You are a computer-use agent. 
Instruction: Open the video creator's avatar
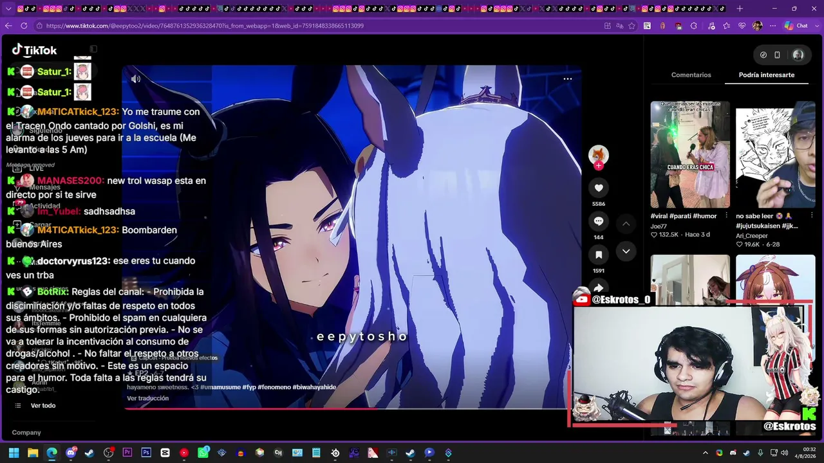(599, 155)
